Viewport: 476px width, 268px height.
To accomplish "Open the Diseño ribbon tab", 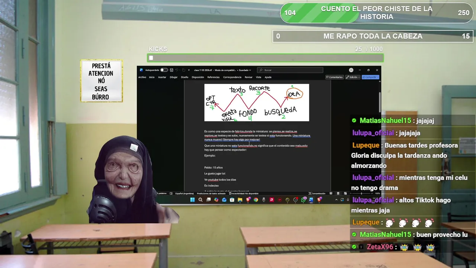I will [184, 77].
